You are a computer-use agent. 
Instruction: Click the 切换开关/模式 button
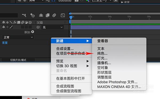click(18, 60)
